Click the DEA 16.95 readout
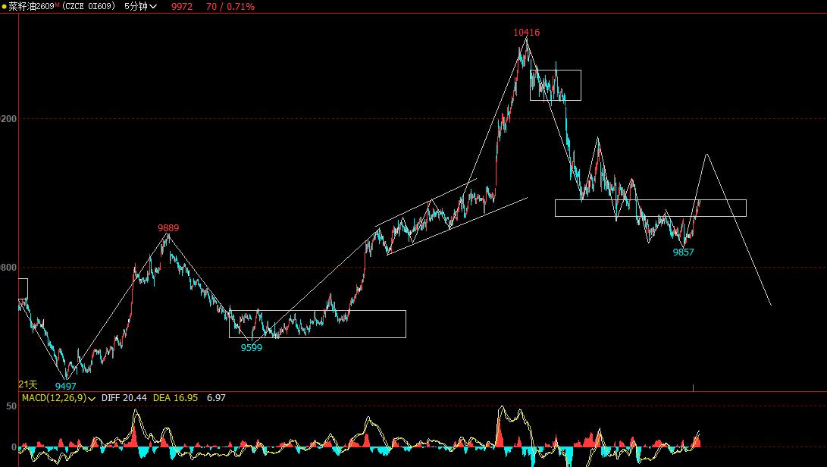This screenshot has height=467, width=827. [175, 398]
